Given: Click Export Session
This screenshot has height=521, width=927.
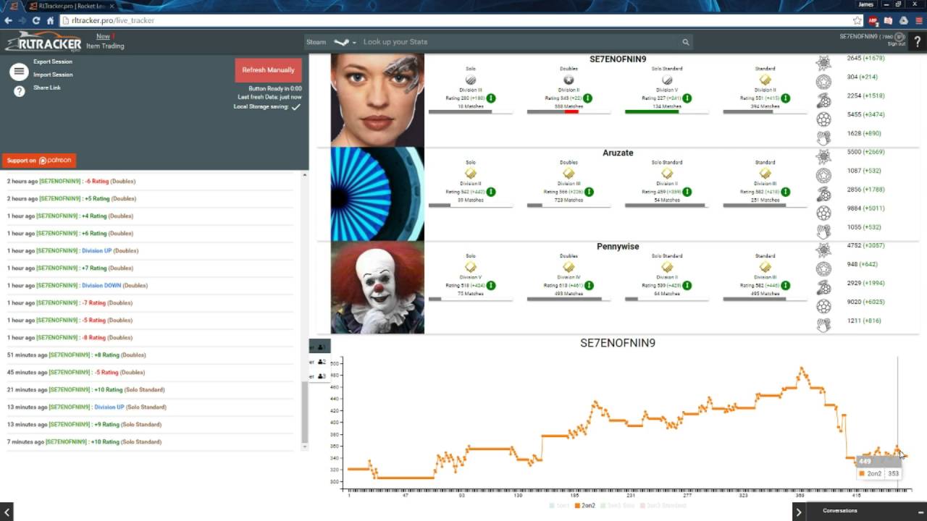Looking at the screenshot, I should tap(53, 62).
